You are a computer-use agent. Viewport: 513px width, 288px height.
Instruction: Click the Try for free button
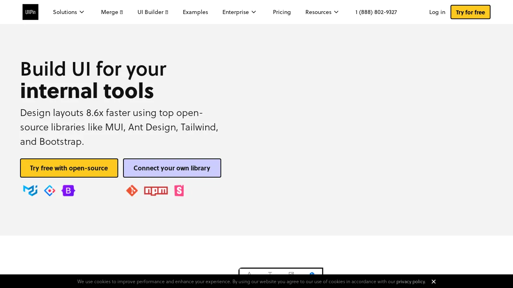pos(471,12)
